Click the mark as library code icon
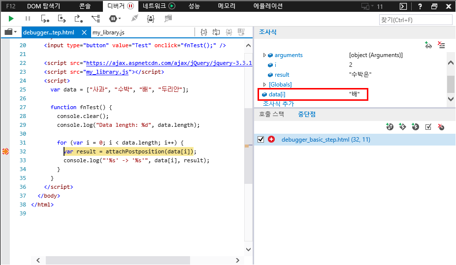456x265 pixels. [x=229, y=32]
